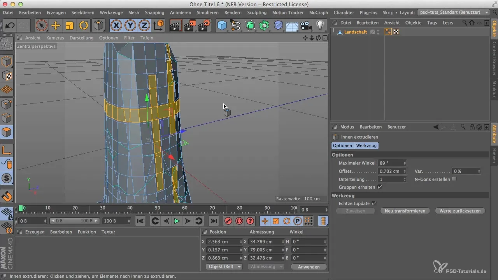Select the Rotate tool icon

84,26
